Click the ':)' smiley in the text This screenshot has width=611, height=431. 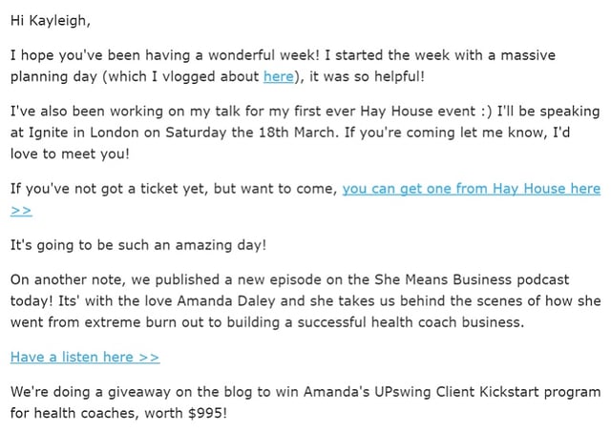(486, 112)
